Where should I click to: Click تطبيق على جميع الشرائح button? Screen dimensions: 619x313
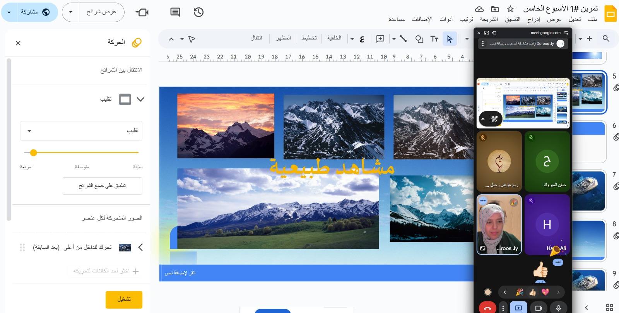pos(102,186)
